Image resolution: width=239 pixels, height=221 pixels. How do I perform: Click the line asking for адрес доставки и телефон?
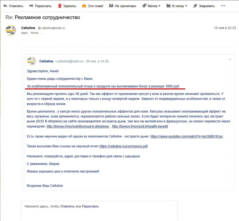[84, 156]
